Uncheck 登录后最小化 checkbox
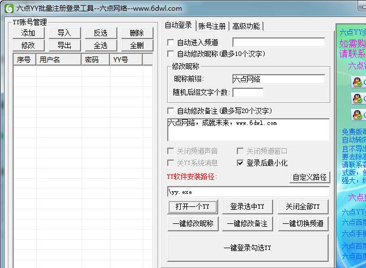The height and width of the screenshot is (268, 366). tap(240, 163)
